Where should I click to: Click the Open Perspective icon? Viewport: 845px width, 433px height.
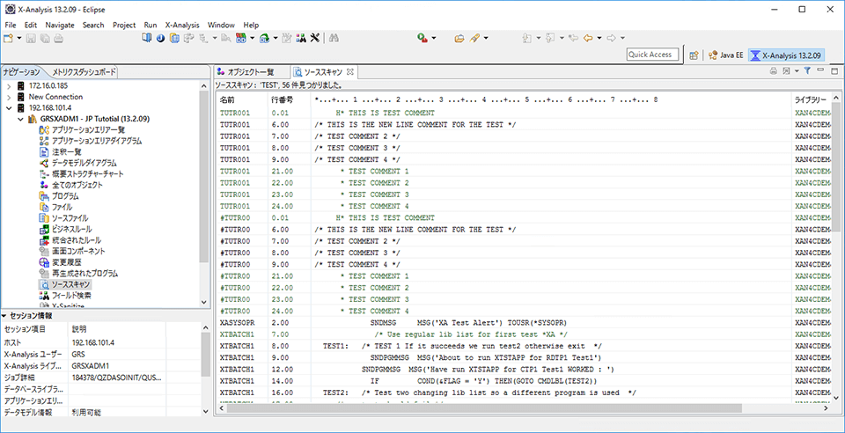tap(694, 55)
